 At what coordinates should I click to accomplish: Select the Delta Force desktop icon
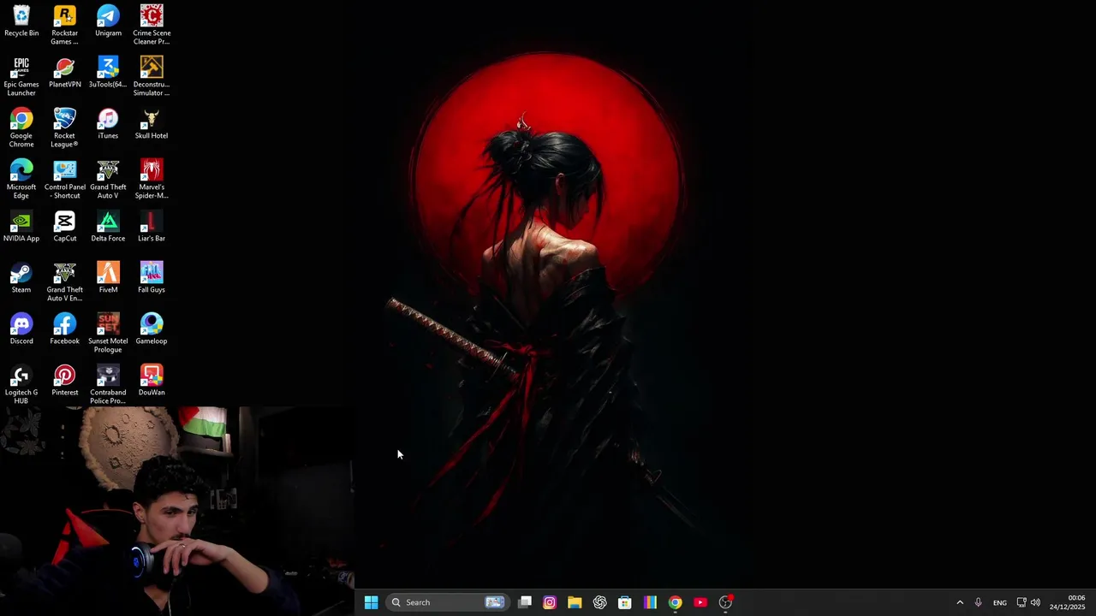point(108,227)
